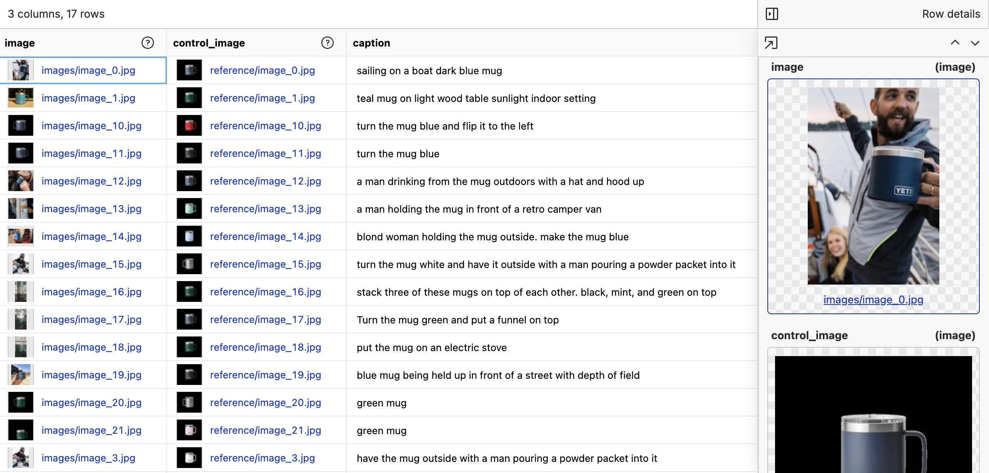Open help icon for image column
This screenshot has width=989, height=473.
[147, 43]
